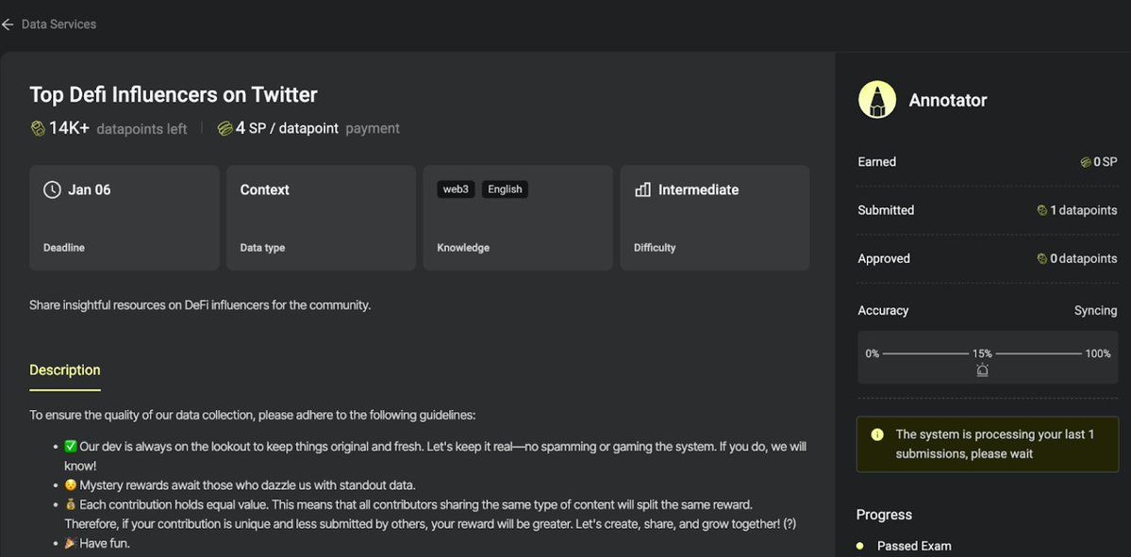Click the clock icon on Deadline card

tap(53, 189)
